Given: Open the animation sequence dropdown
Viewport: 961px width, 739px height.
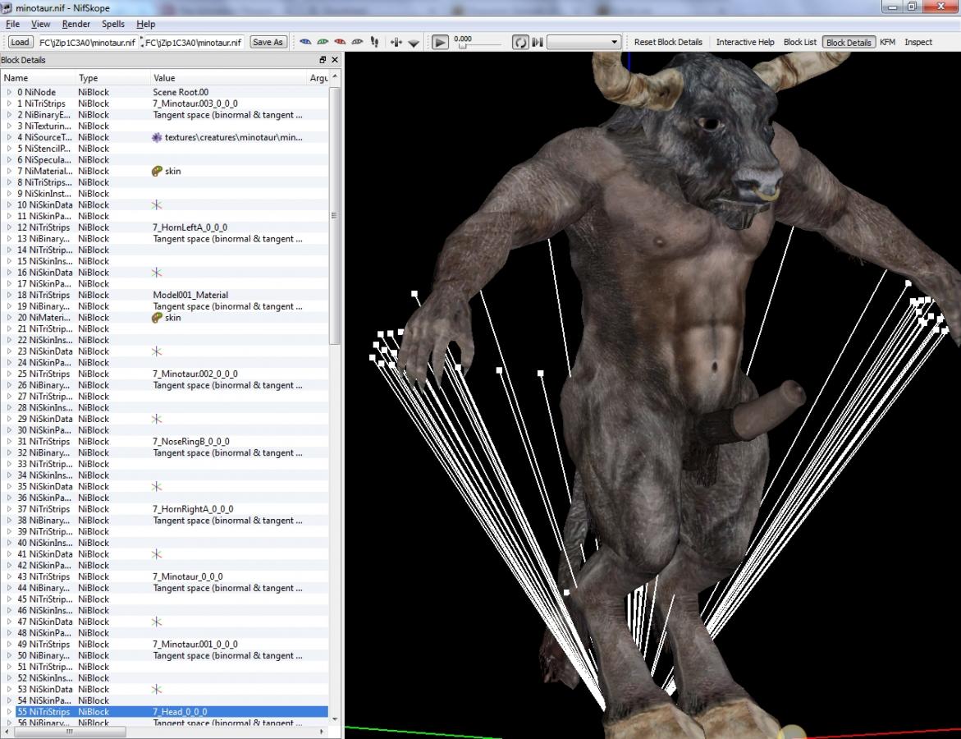Looking at the screenshot, I should click(583, 43).
